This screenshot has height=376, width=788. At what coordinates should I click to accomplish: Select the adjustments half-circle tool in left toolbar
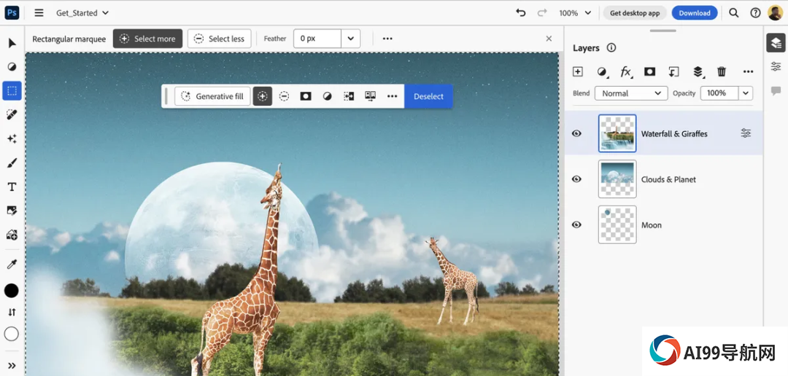(12, 67)
